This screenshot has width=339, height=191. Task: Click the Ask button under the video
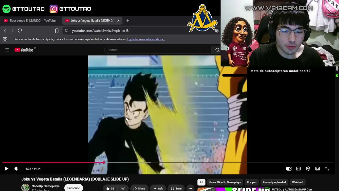[158, 188]
